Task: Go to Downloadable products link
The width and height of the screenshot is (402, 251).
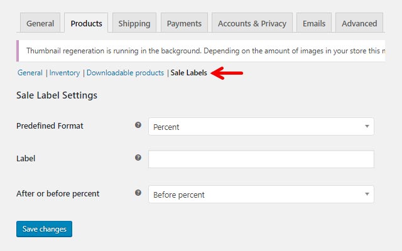Action: [125, 73]
